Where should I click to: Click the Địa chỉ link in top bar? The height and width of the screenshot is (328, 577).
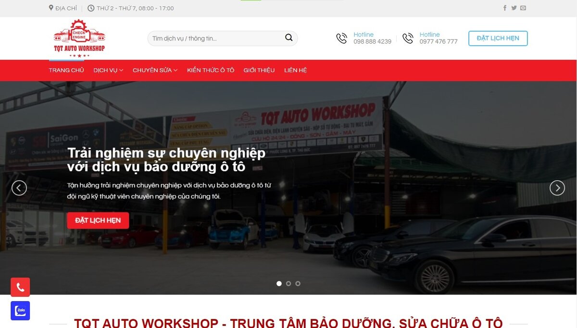(x=66, y=8)
